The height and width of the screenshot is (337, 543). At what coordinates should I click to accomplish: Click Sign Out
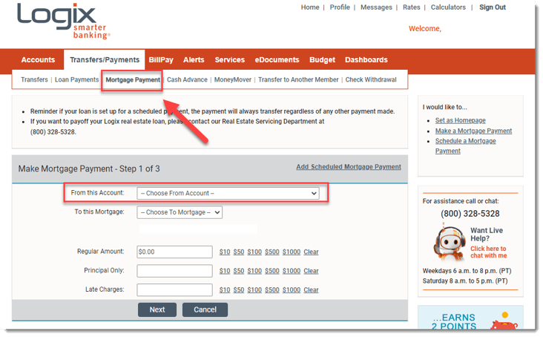coord(493,7)
